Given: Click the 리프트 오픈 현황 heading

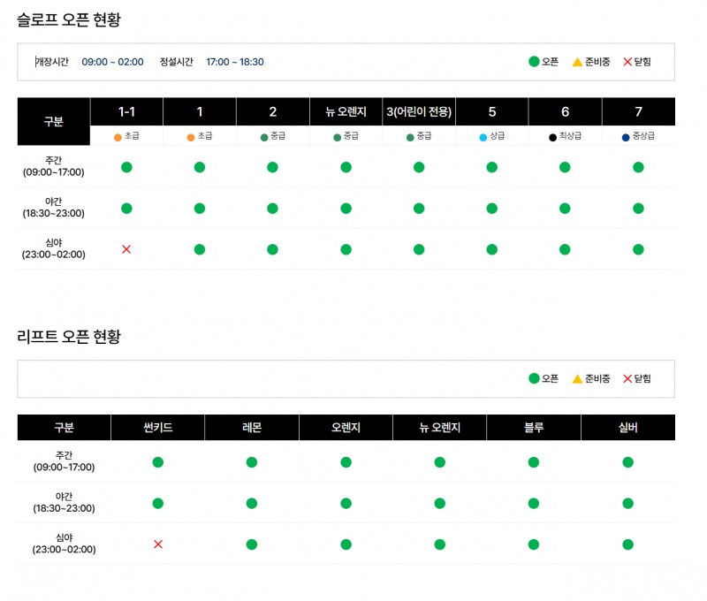Looking at the screenshot, I should pos(69,336).
